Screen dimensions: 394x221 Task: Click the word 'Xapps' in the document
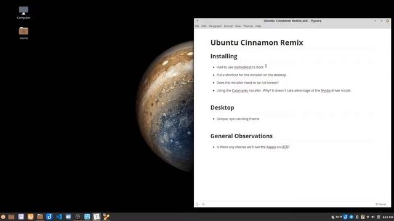(x=271, y=147)
